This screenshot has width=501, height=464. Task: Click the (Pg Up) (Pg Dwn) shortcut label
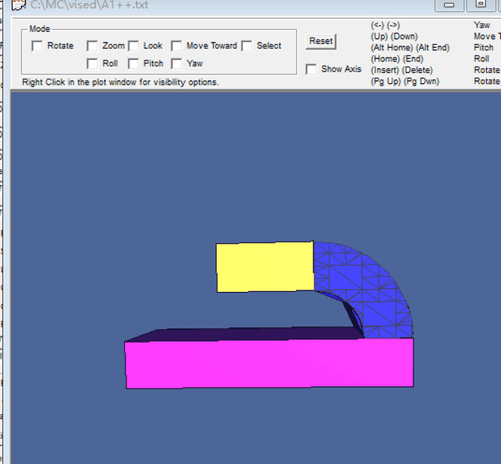405,82
